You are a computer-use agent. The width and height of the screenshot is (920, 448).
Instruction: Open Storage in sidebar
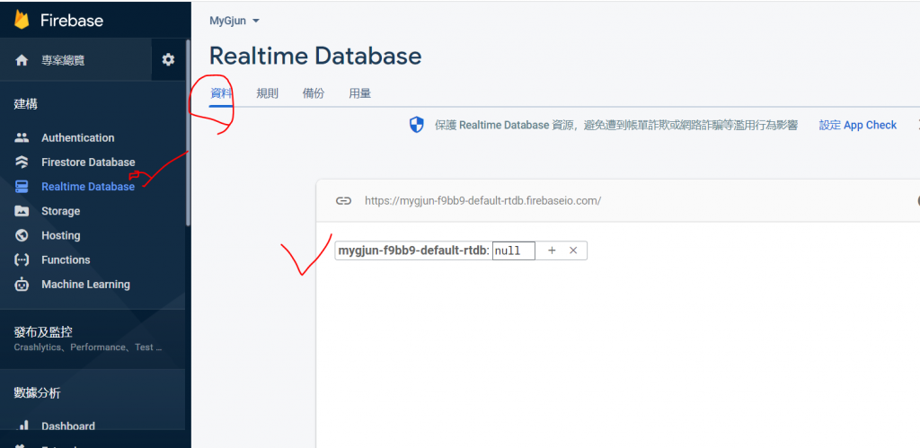point(60,211)
